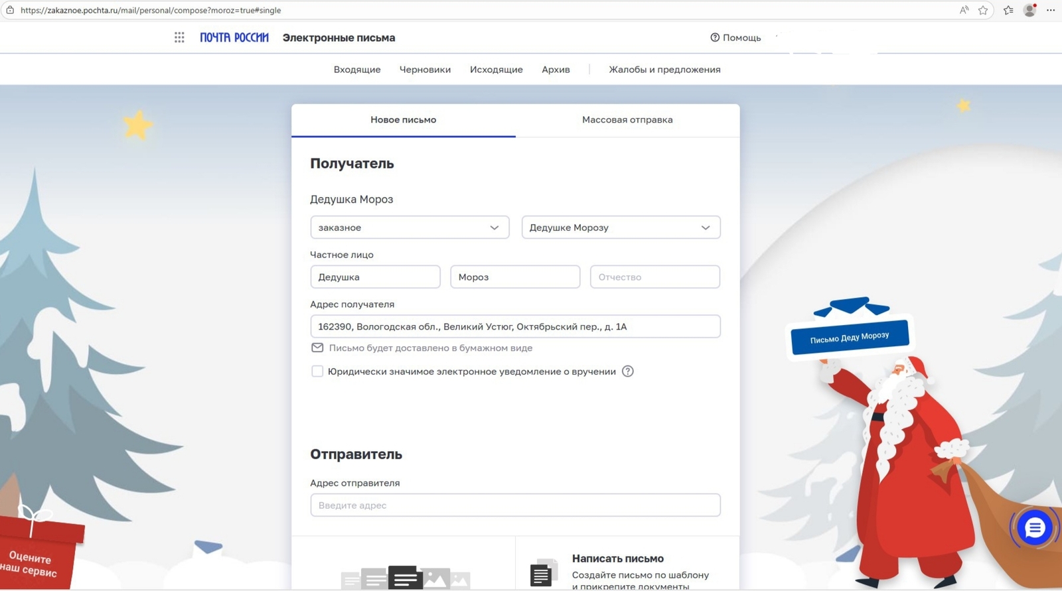
Task: Open the blue chat support bubble
Action: click(x=1034, y=528)
